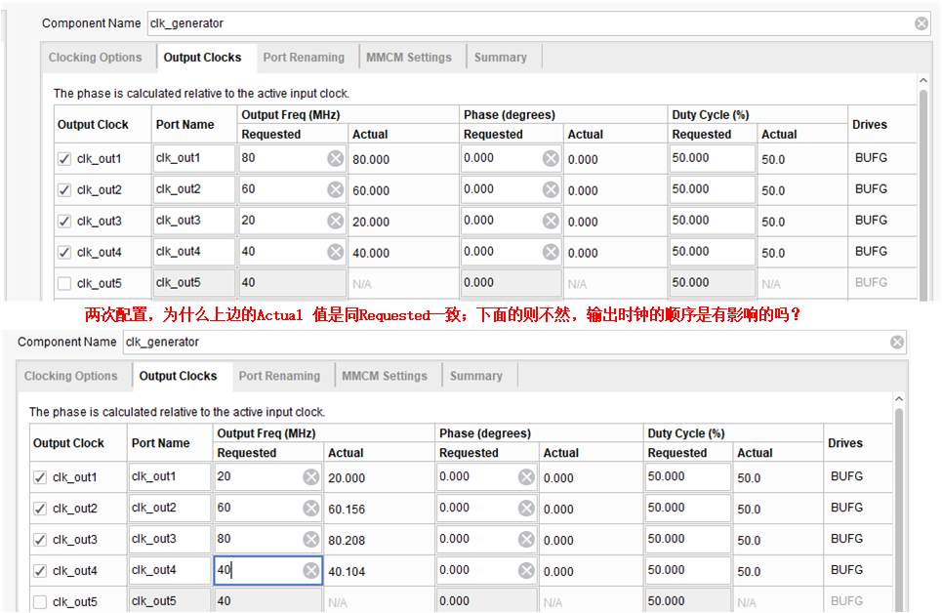Image resolution: width=942 pixels, height=613 pixels.
Task: Open Clocking Options tab in bottom window
Action: click(71, 376)
